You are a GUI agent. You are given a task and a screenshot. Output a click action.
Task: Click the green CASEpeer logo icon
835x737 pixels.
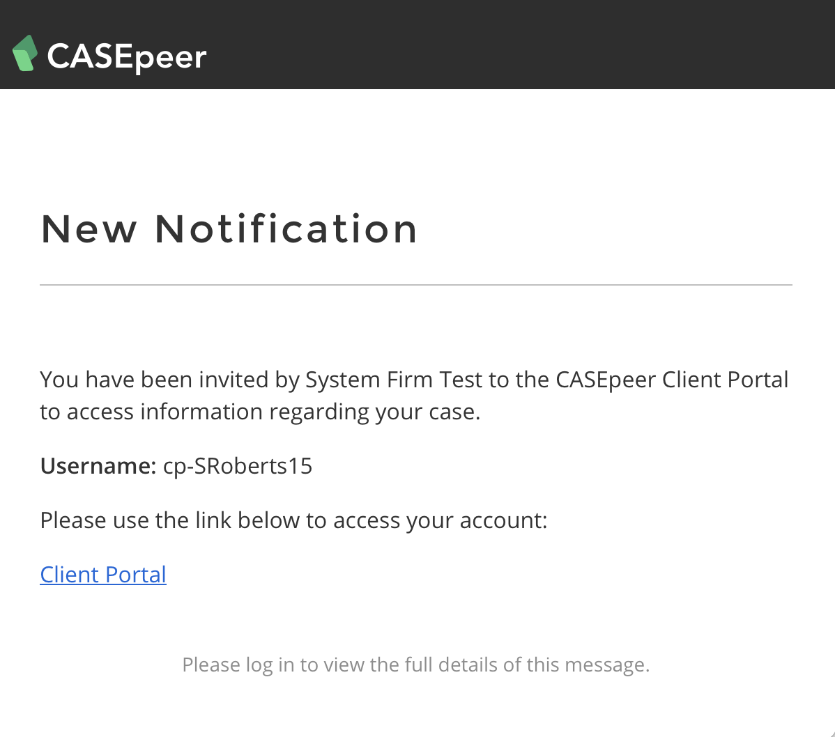coord(24,53)
